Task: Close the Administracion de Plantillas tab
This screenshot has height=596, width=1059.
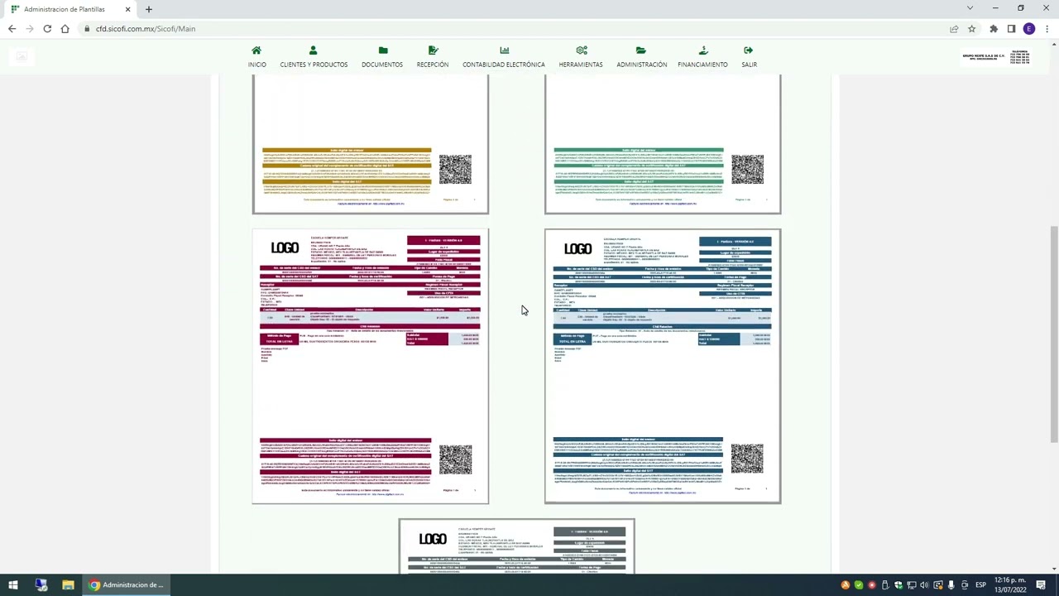Action: (x=127, y=9)
